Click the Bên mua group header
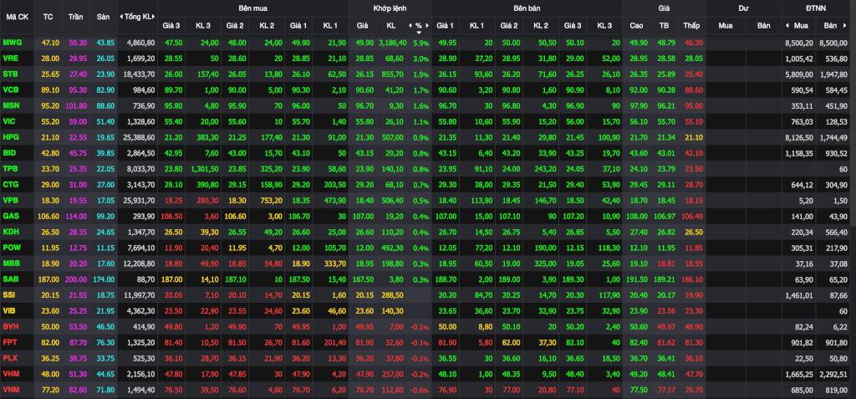856x399 pixels. click(252, 8)
